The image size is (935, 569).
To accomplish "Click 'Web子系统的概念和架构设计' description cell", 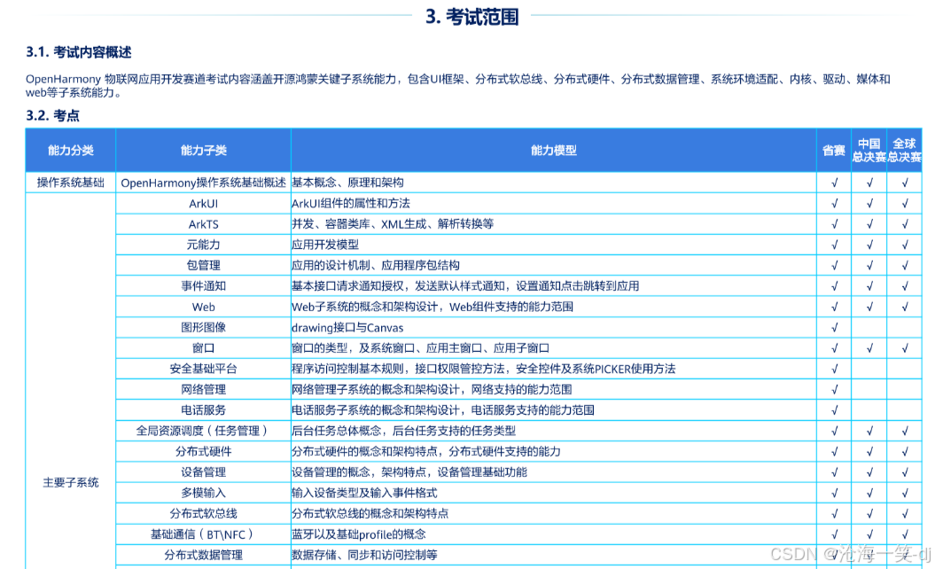I will point(553,307).
